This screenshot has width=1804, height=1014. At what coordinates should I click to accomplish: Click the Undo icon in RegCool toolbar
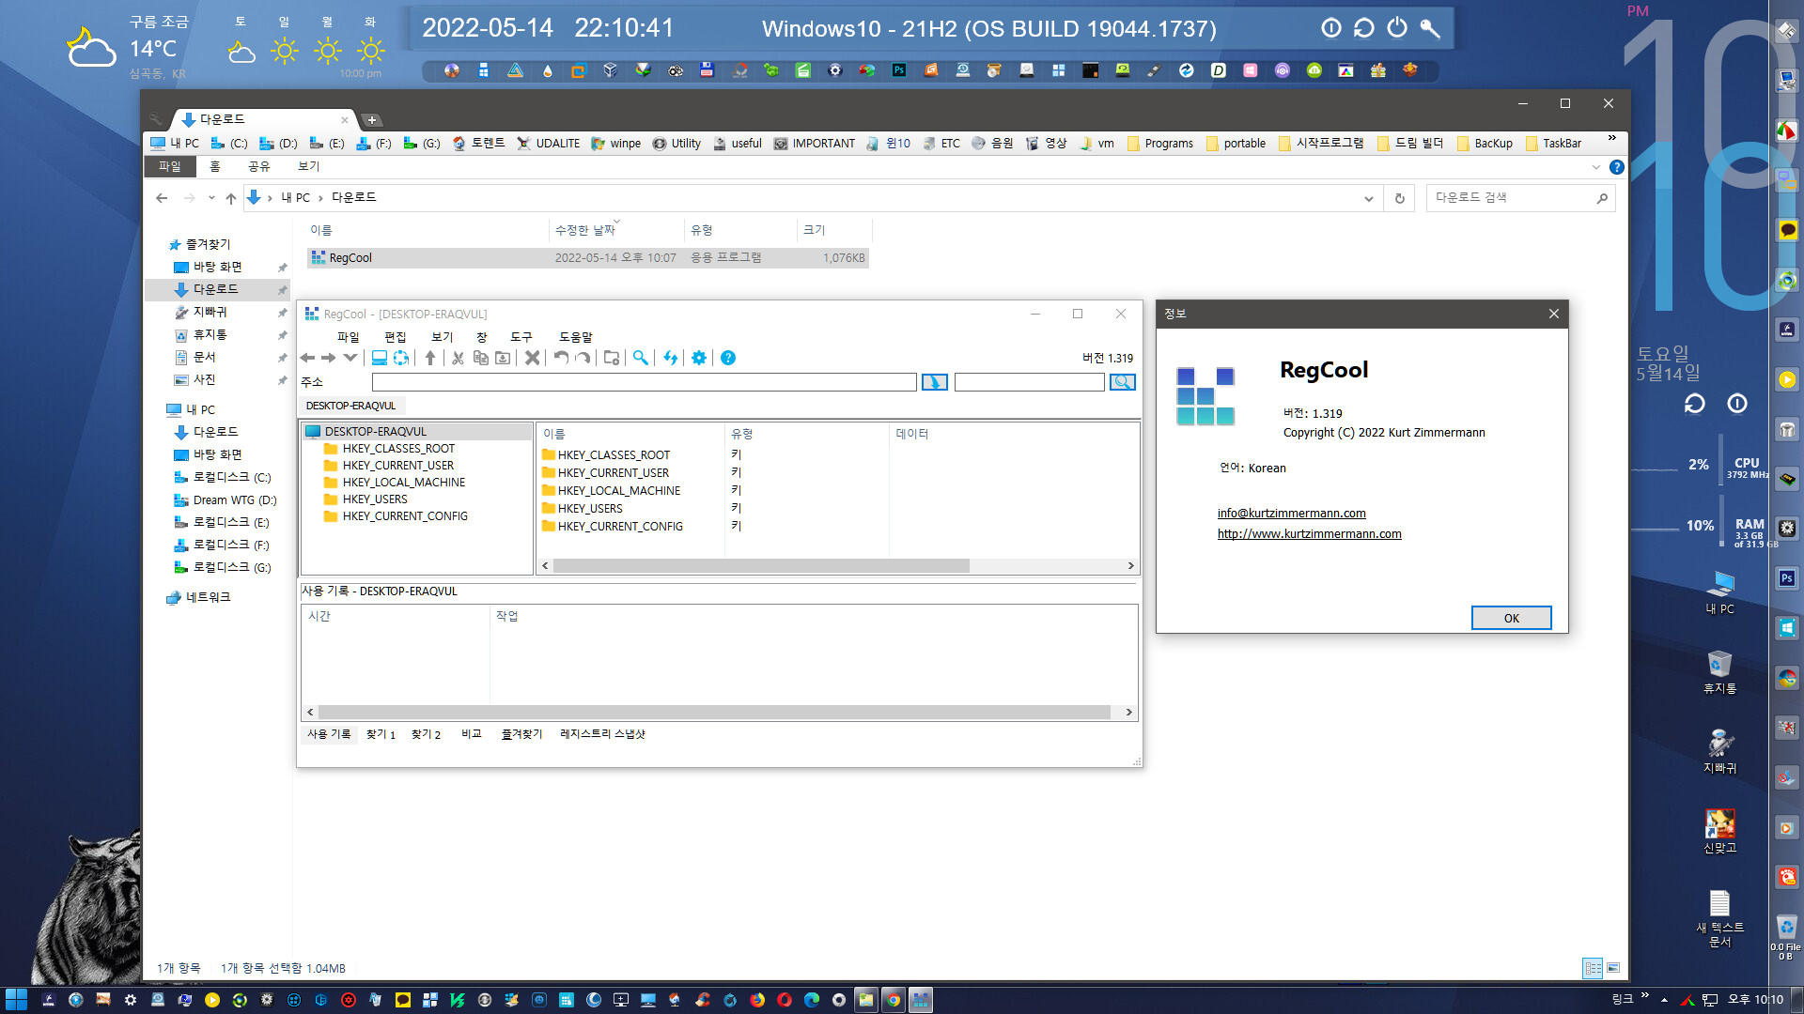point(561,358)
